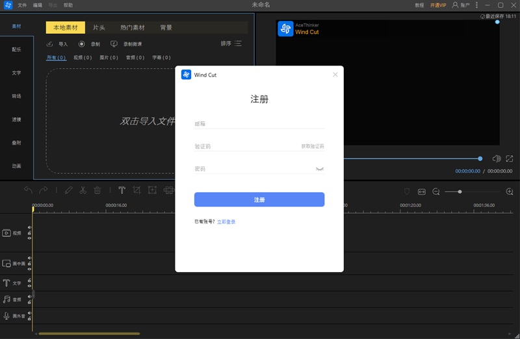This screenshot has width=520, height=339.
Task: Open the 文件 menu
Action: pos(22,5)
